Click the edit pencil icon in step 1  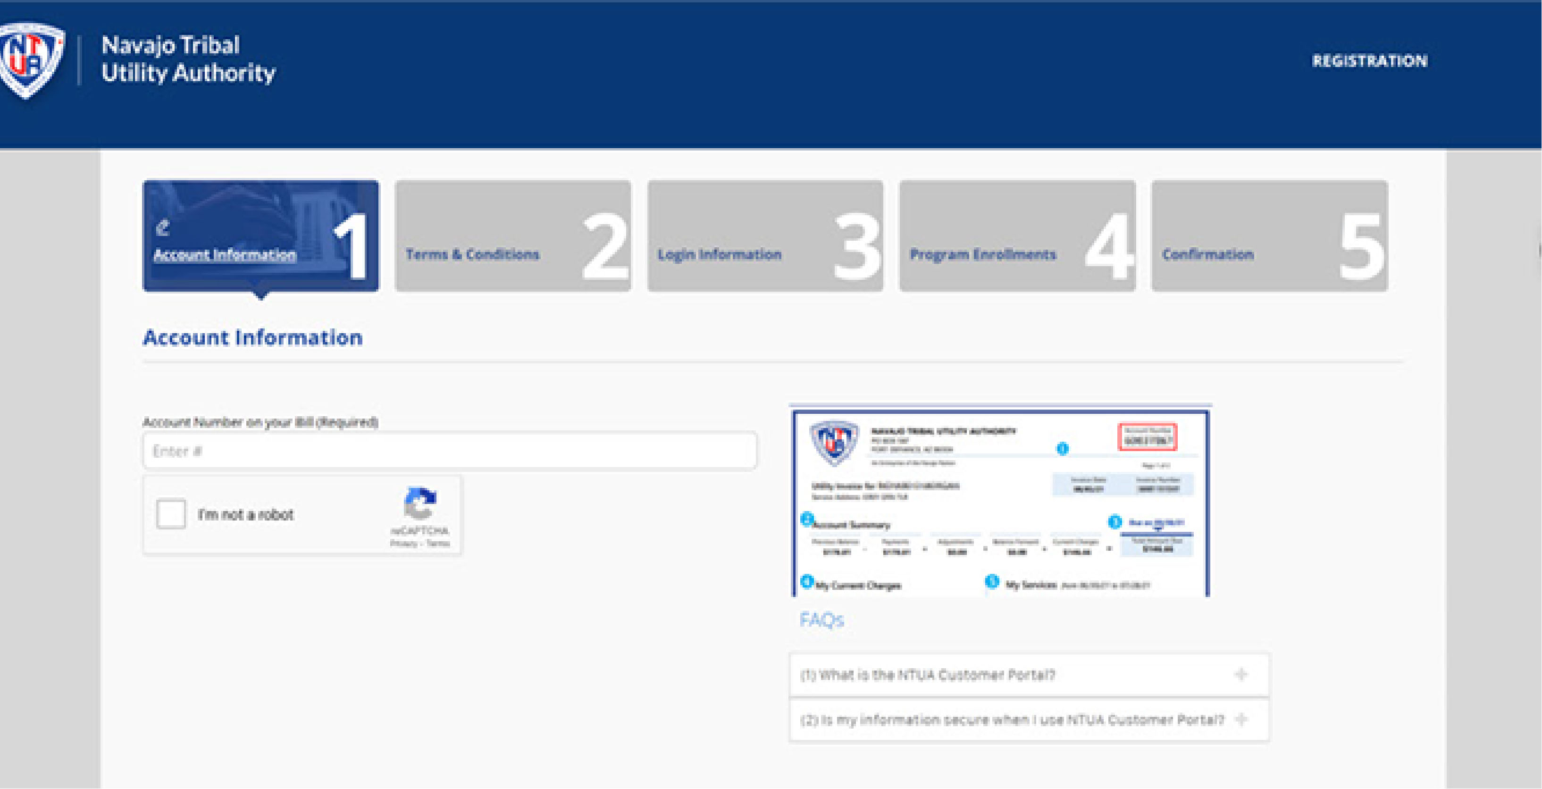[162, 227]
